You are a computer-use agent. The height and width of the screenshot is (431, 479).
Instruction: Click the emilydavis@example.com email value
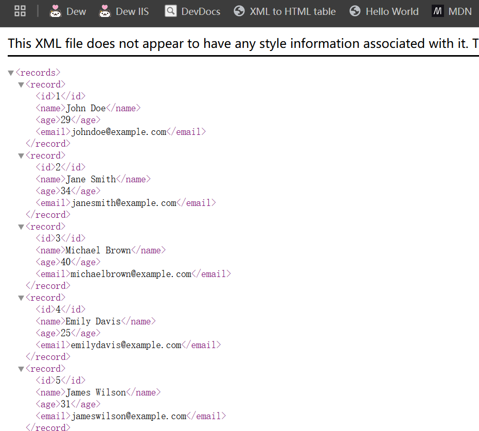click(126, 345)
